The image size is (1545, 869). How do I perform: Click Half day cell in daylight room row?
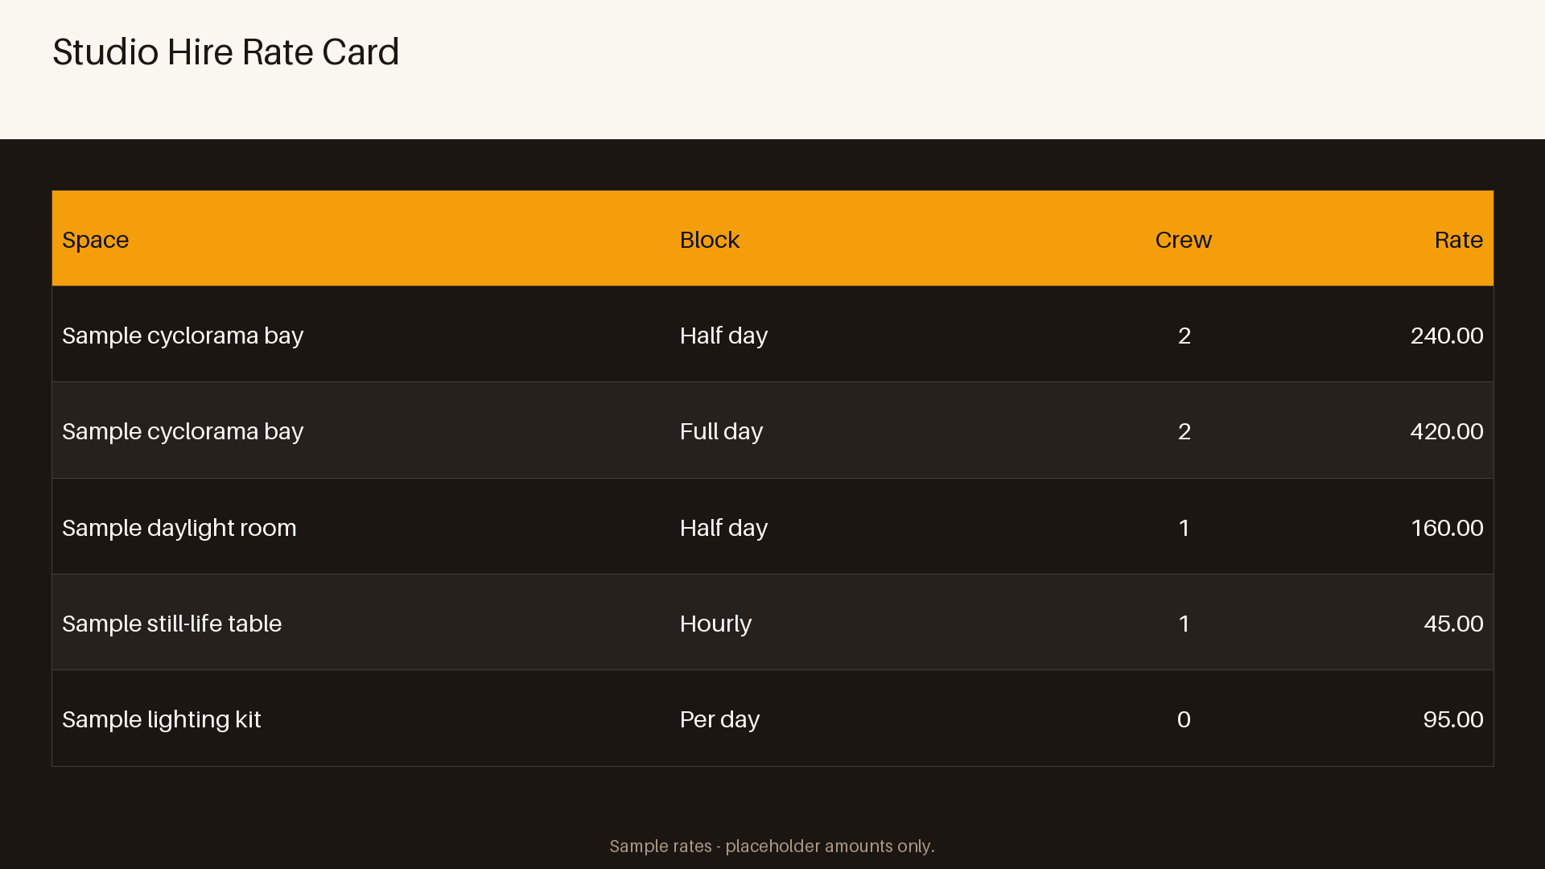[723, 528]
